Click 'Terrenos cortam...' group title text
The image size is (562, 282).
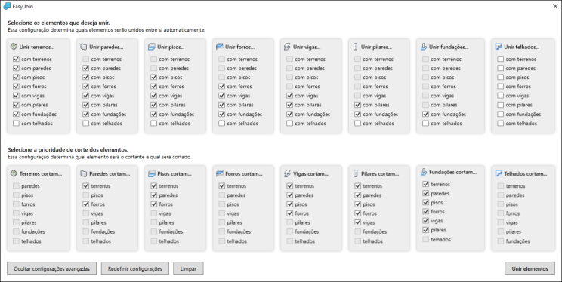pos(41,173)
